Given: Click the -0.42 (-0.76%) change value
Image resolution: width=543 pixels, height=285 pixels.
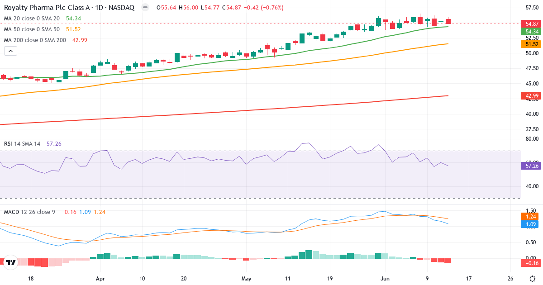Looking at the screenshot, I should (x=264, y=8).
